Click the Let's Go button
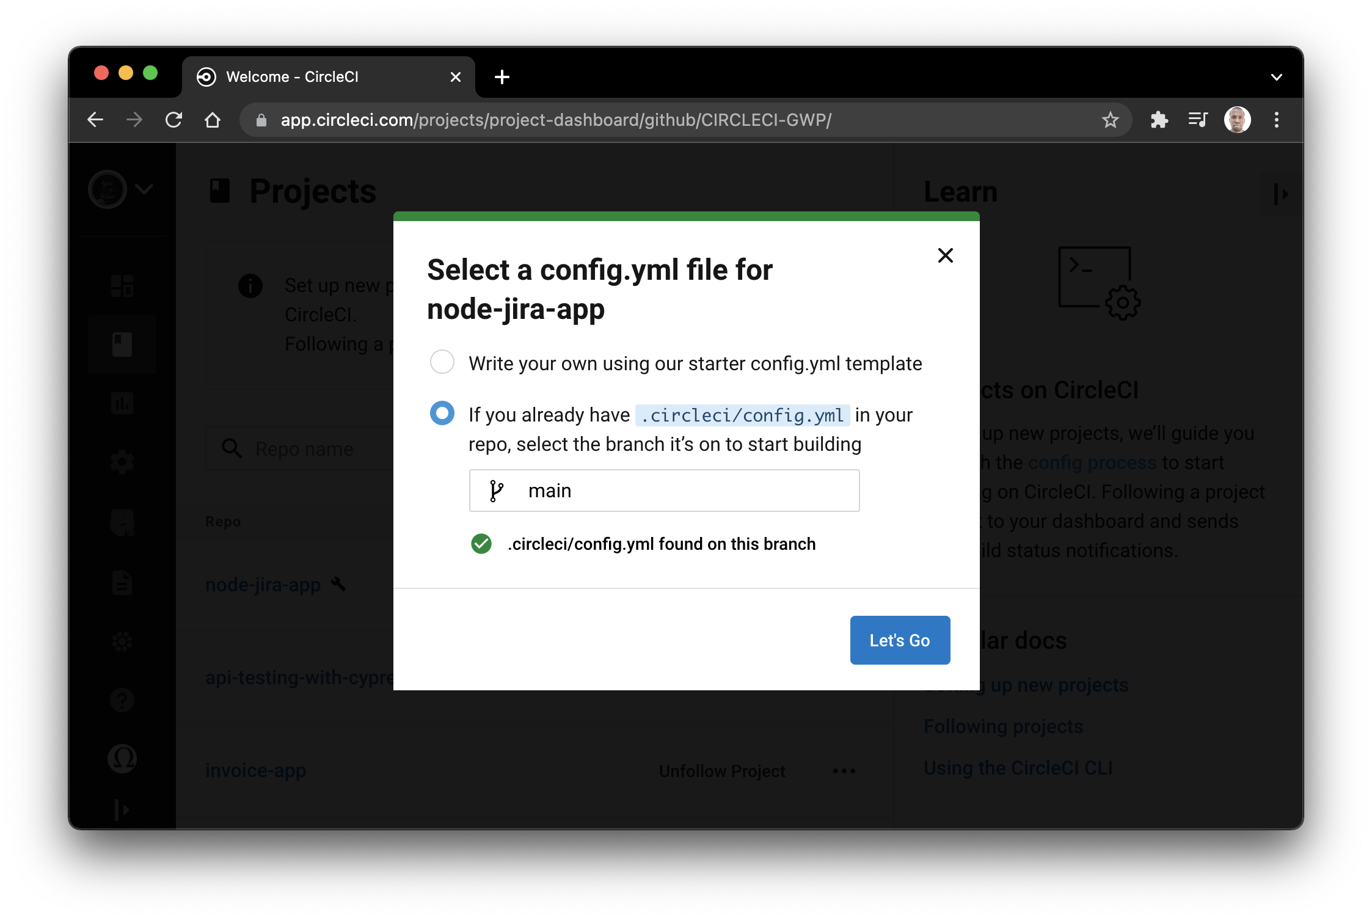Screen dimensions: 1372x920 tap(900, 640)
